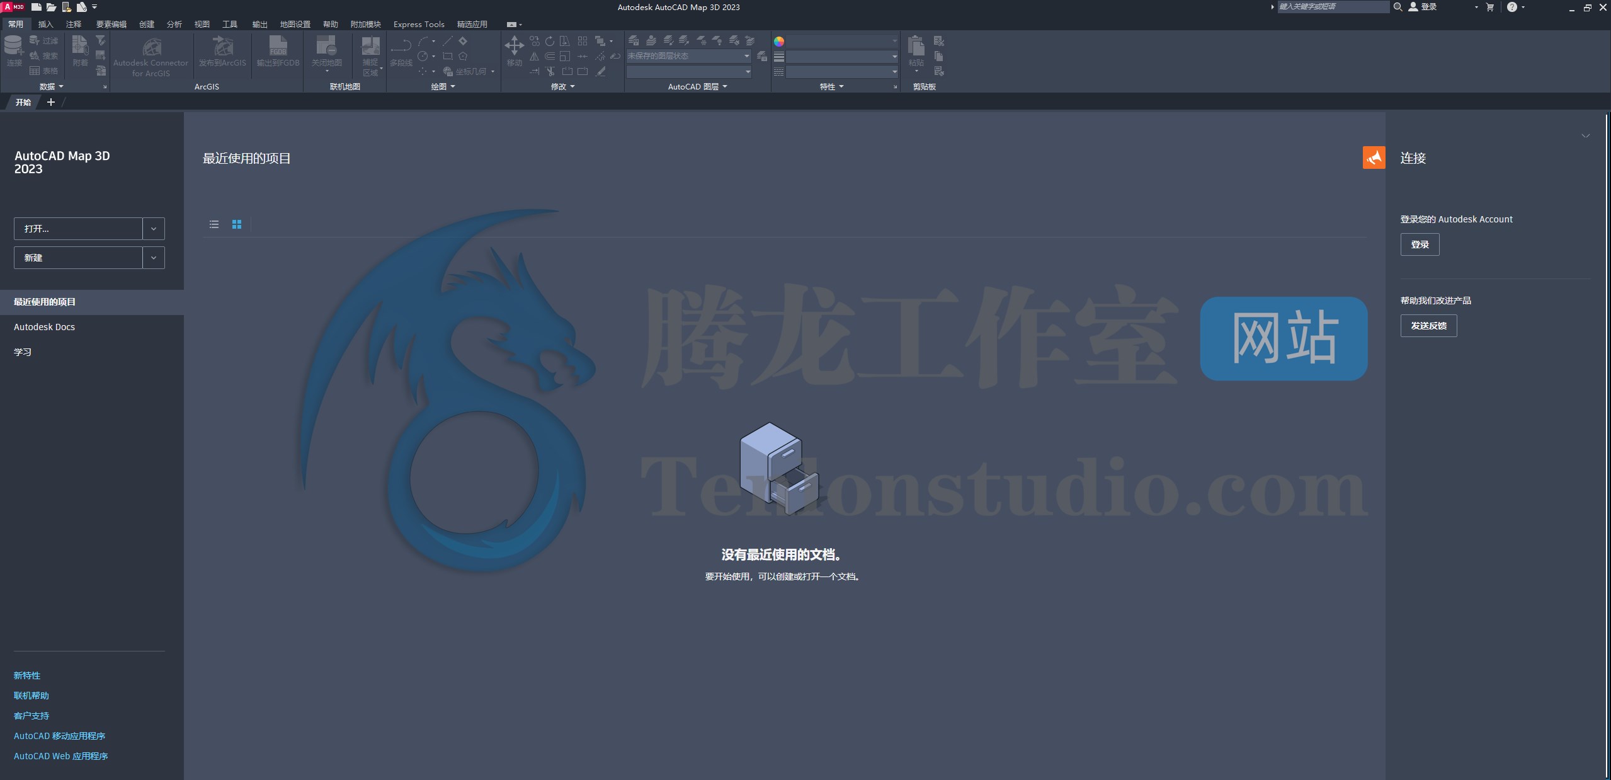Click the 多段线 polyline tool

click(x=401, y=51)
